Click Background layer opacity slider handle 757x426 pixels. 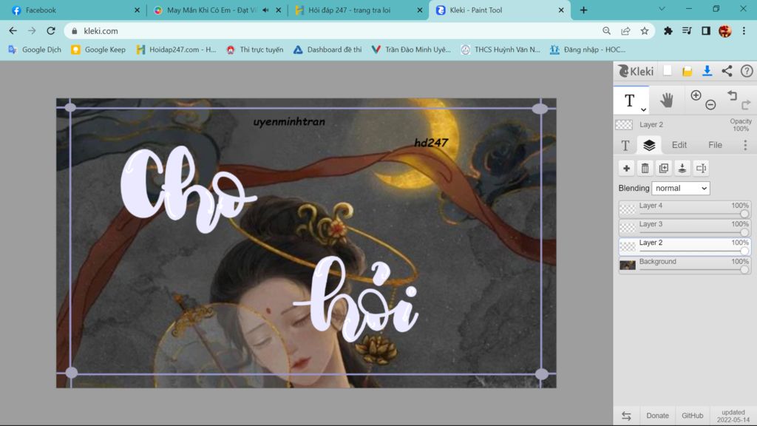tap(744, 269)
